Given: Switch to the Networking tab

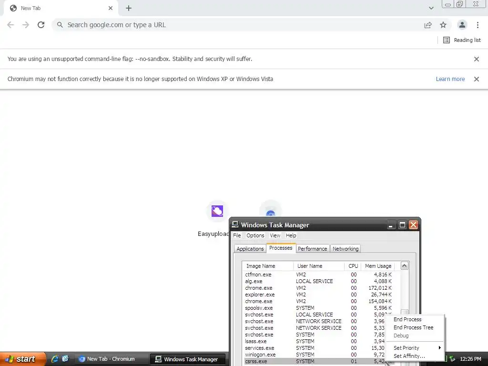Looking at the screenshot, I should pos(346,249).
